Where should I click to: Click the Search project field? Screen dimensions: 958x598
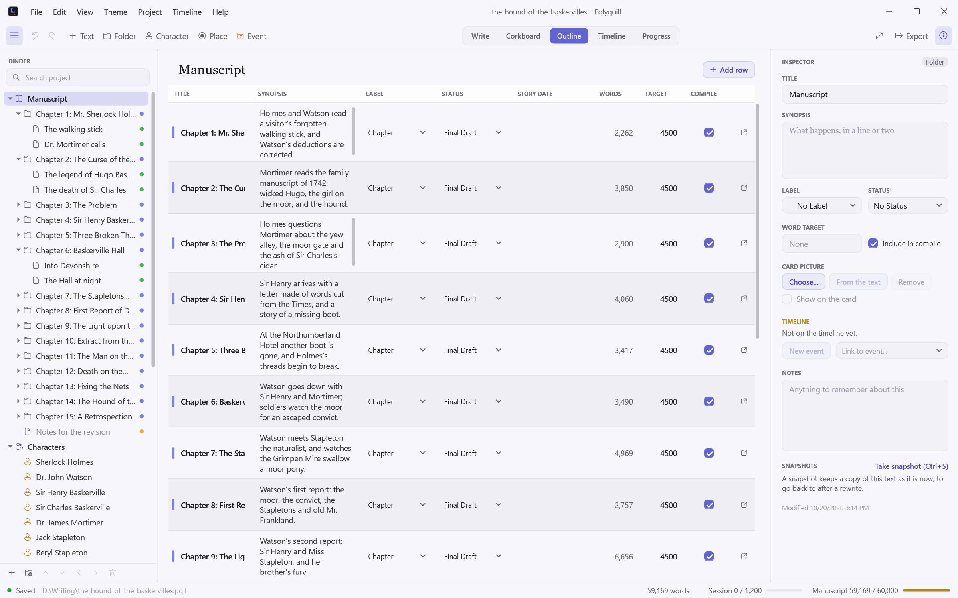(78, 77)
